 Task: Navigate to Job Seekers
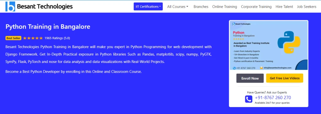coord(307,7)
